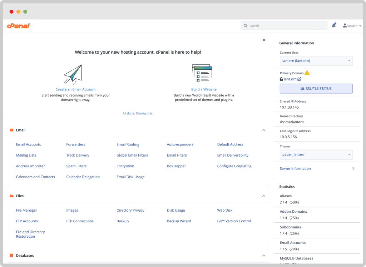Image resolution: width=366 pixels, height=267 pixels.
Task: Click the green macOS window button
Action: (x=25, y=11)
